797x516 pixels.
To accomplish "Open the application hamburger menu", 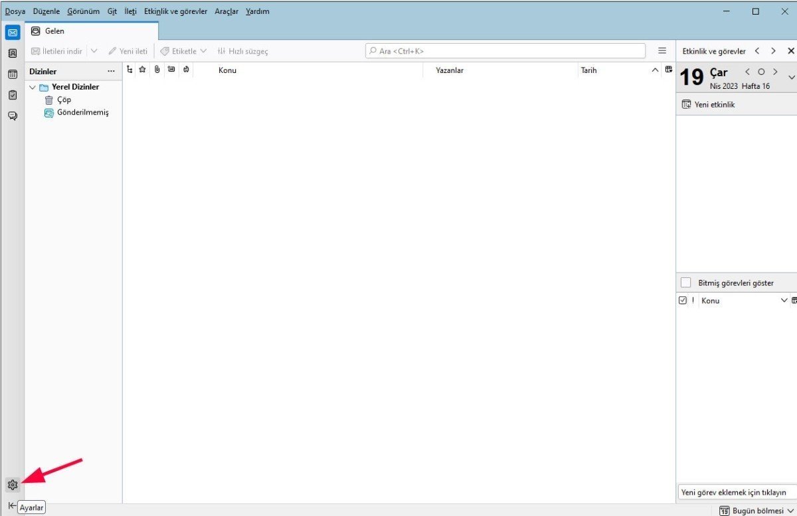I will coord(662,50).
